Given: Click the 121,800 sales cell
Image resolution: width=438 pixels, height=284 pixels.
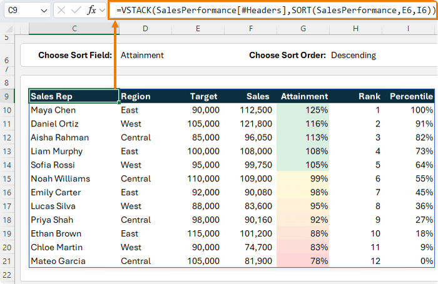Looking at the screenshot, I should 250,124.
